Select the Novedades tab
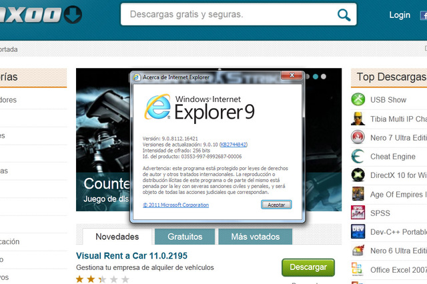427x284 pixels. (117, 237)
